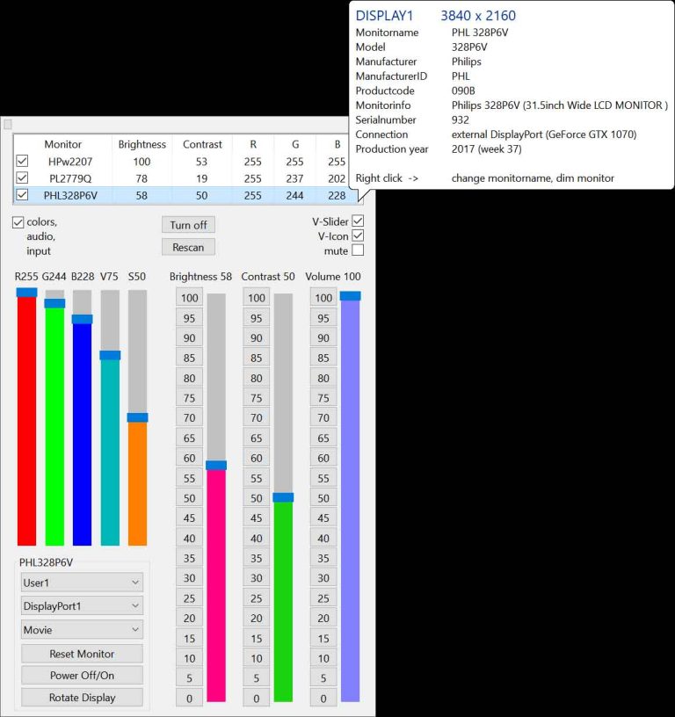Toggle the PL2779Q monitor checkbox

(x=22, y=177)
